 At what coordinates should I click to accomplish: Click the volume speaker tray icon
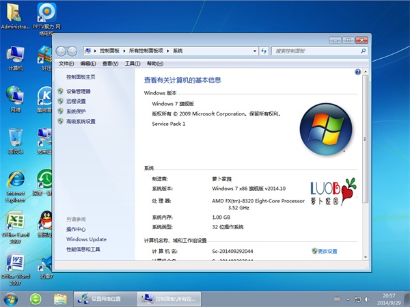[368, 299]
